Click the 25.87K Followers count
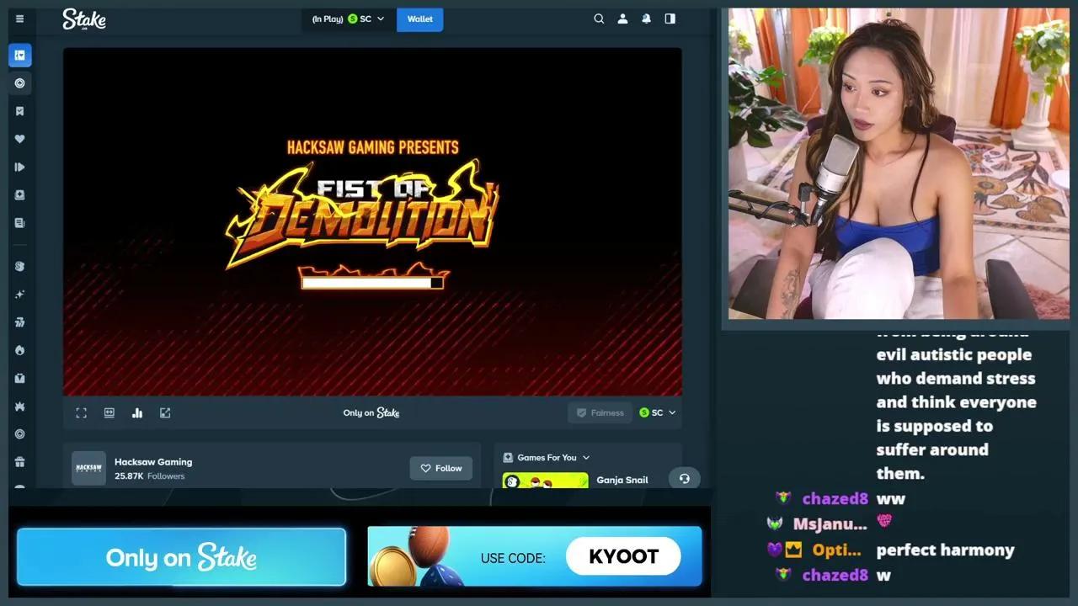 (x=149, y=476)
